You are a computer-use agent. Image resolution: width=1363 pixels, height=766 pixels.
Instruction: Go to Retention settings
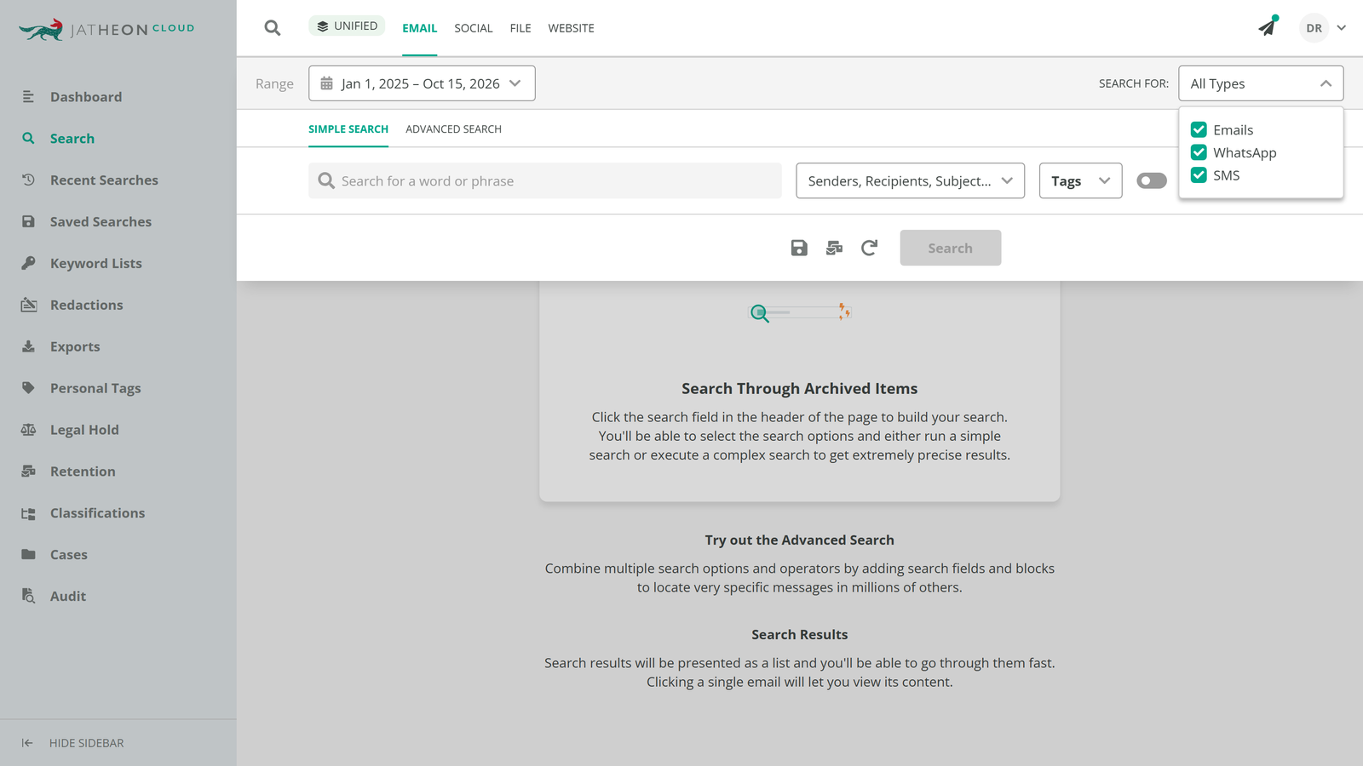(x=83, y=472)
